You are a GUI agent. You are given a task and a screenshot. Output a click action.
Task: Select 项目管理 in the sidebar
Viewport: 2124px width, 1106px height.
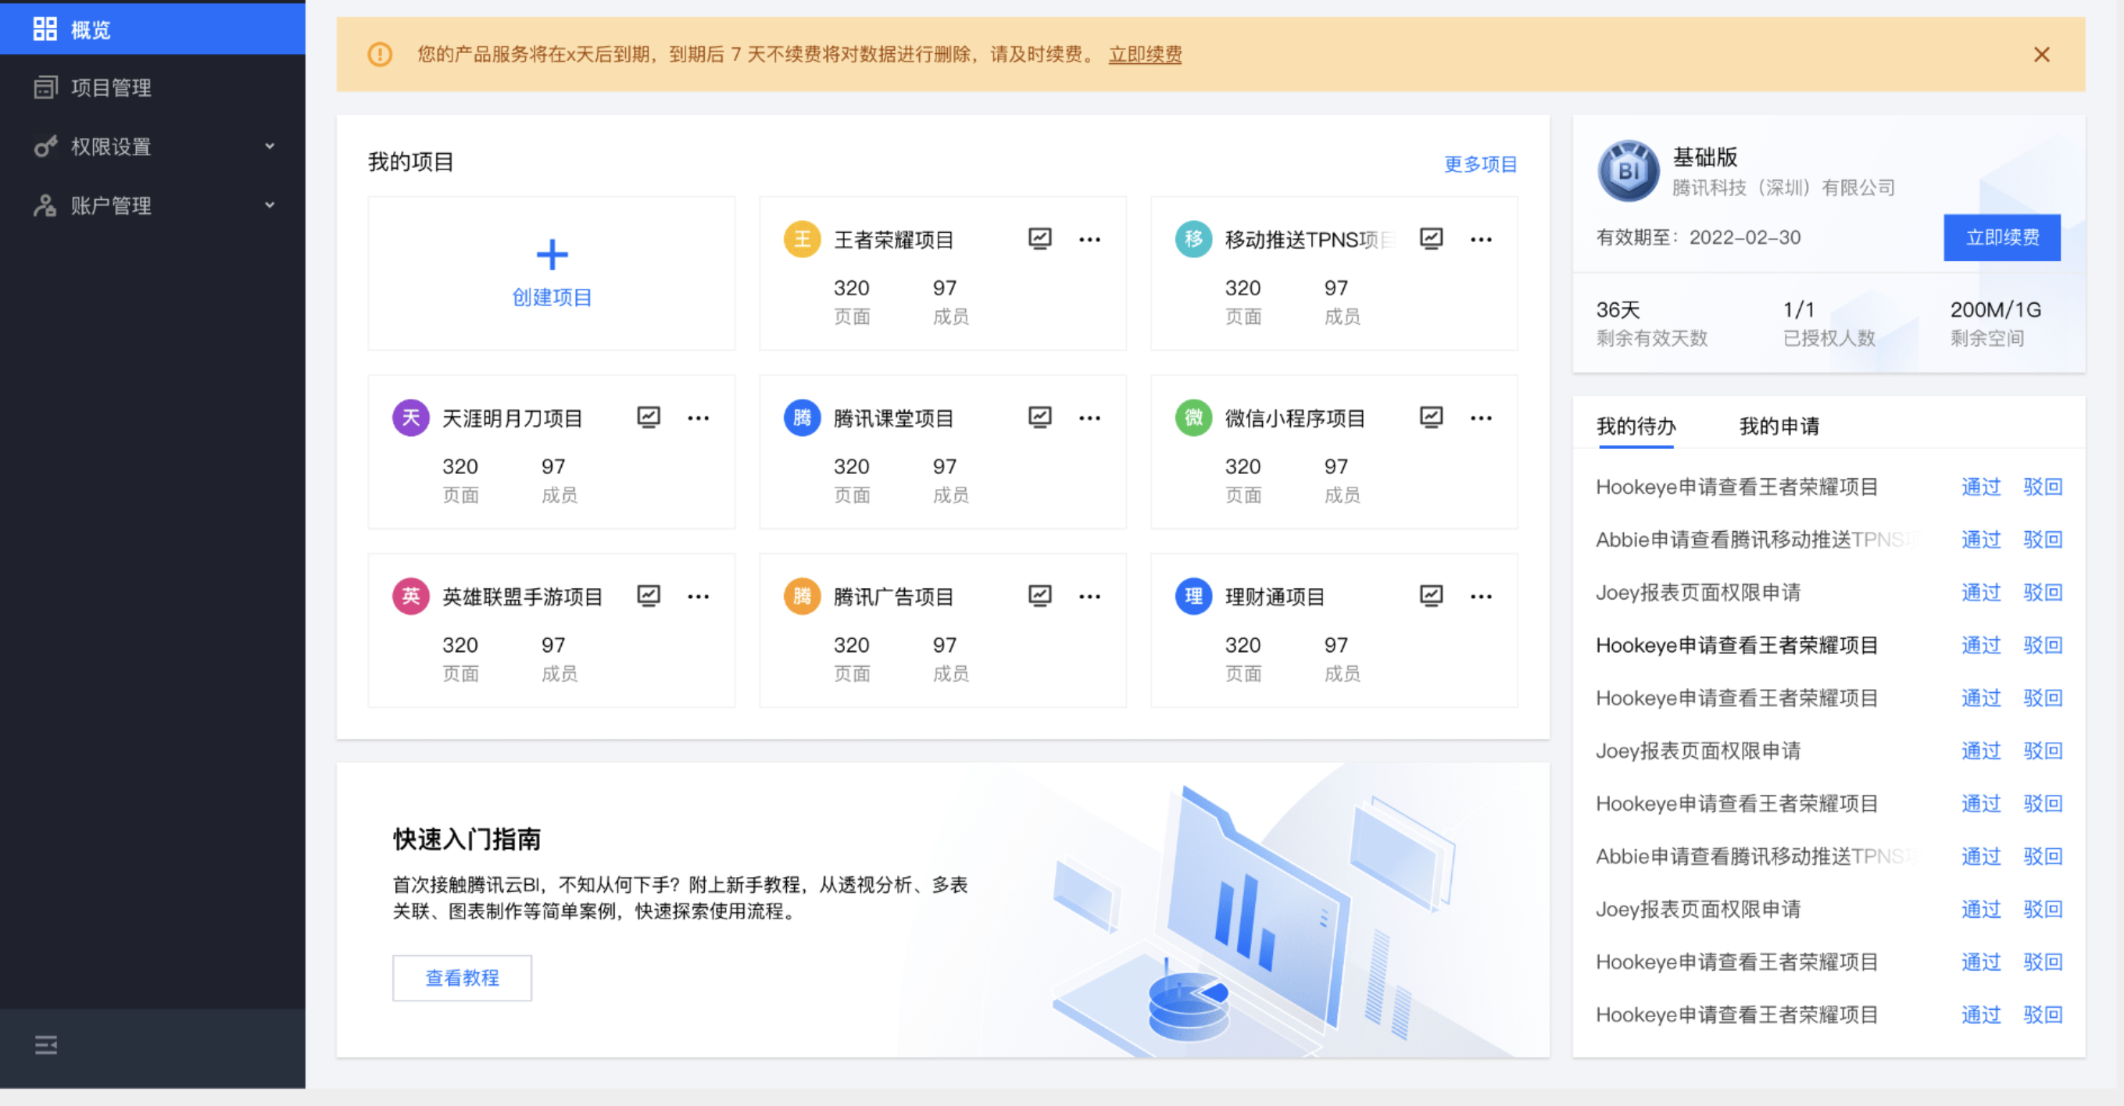pyautogui.click(x=110, y=87)
